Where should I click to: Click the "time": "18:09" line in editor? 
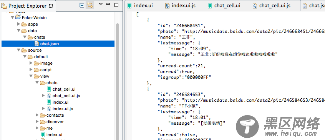tap(190, 49)
